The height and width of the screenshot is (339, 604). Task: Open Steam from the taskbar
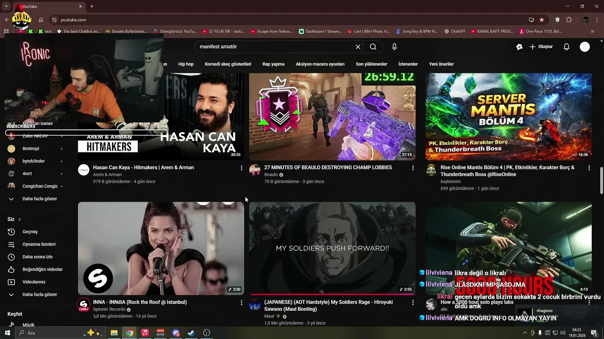191,333
